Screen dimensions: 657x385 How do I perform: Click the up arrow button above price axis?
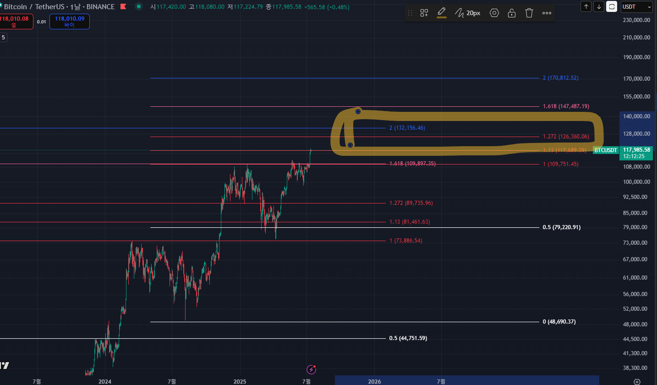(586, 6)
